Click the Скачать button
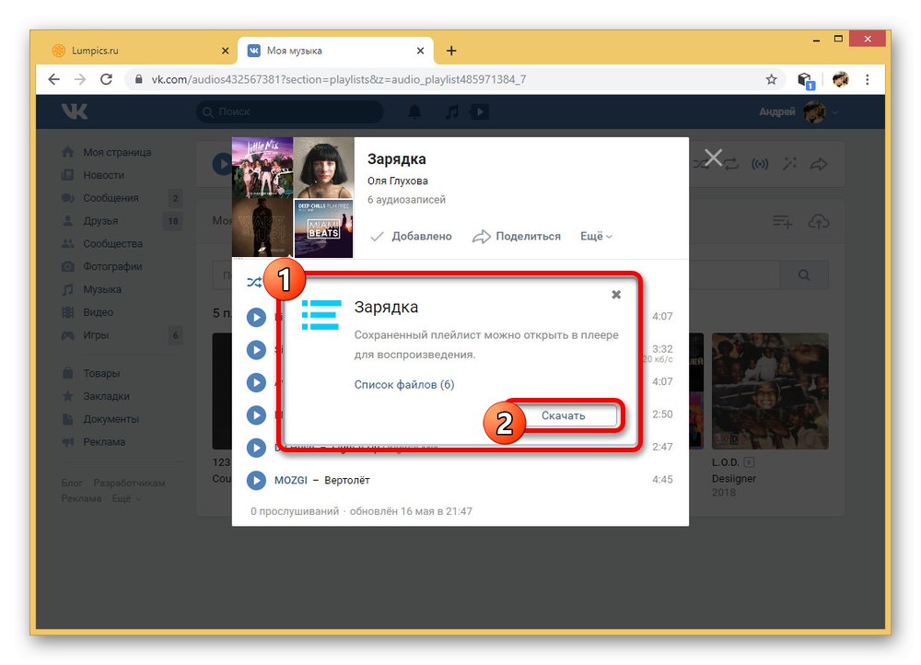 click(564, 415)
